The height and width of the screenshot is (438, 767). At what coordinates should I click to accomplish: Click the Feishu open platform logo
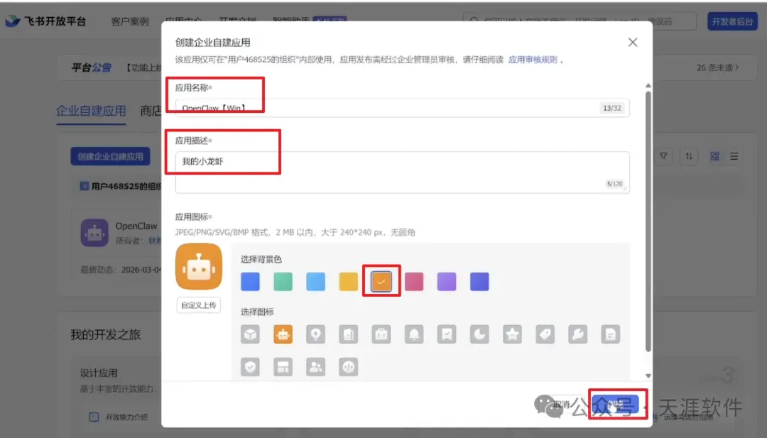coord(46,21)
